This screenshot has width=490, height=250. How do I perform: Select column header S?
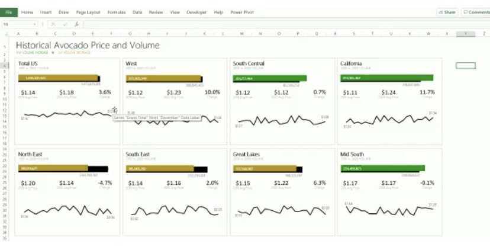click(353, 34)
